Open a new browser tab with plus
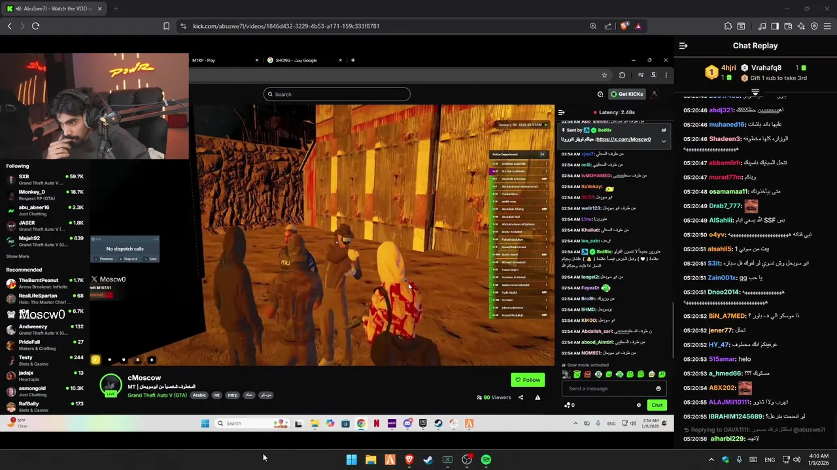Image resolution: width=837 pixels, height=470 pixels. click(116, 8)
